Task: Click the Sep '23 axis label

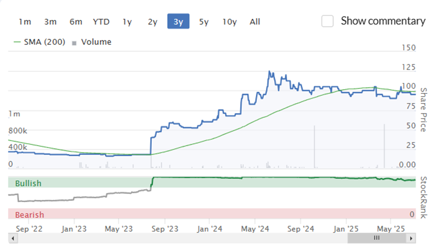Action: pyautogui.click(x=165, y=229)
